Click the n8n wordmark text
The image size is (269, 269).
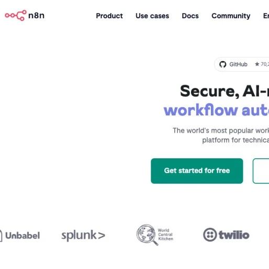pos(36,16)
